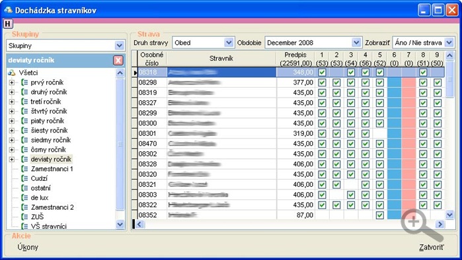Click the 319,00 Predpis value
The height and width of the screenshot is (260, 462).
pyautogui.click(x=303, y=133)
